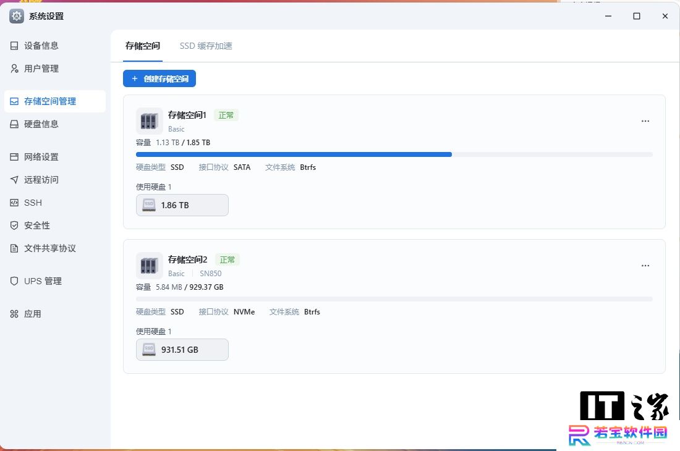Switch to the 存储空间 tab
680x451 pixels.
click(x=143, y=46)
